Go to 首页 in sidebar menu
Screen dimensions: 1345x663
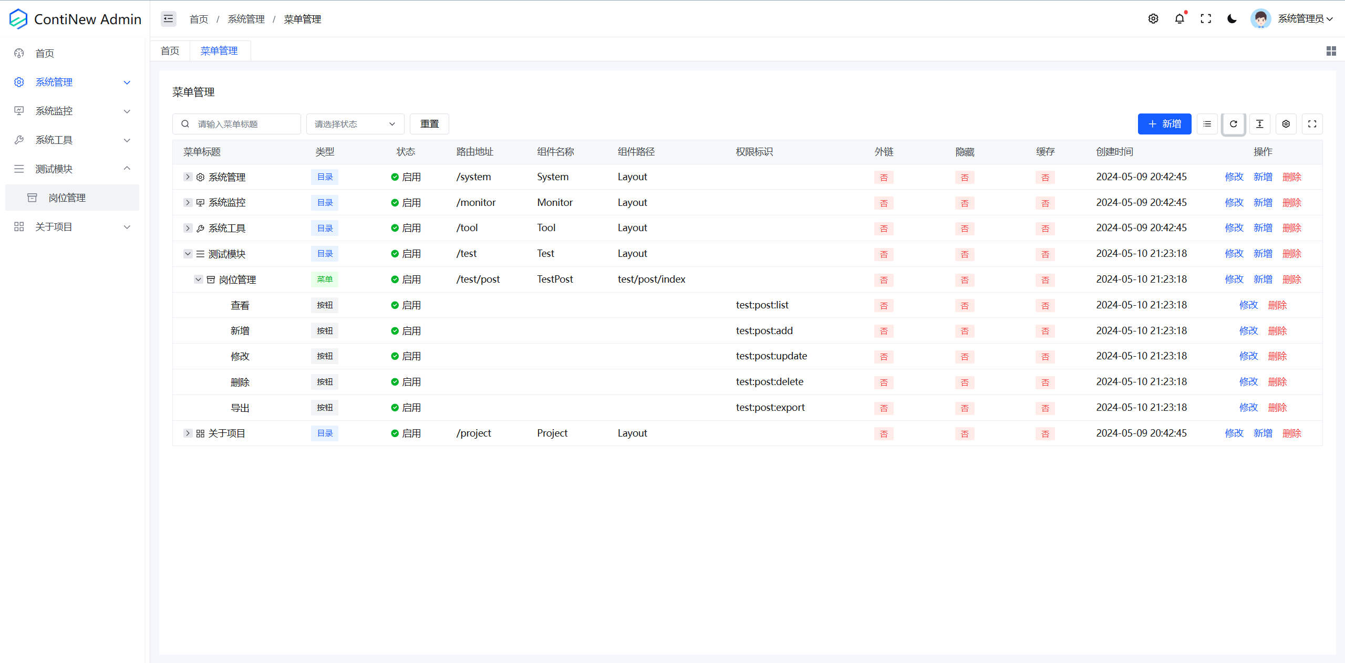[x=73, y=53]
